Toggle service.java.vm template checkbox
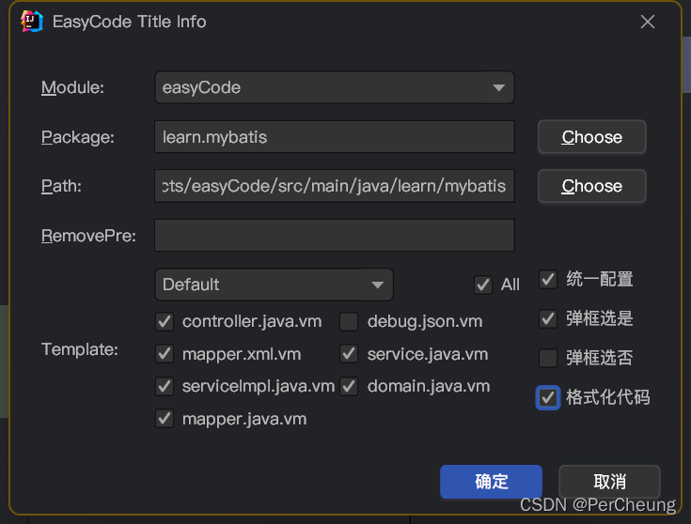Viewport: 691px width, 524px height. pyautogui.click(x=349, y=354)
